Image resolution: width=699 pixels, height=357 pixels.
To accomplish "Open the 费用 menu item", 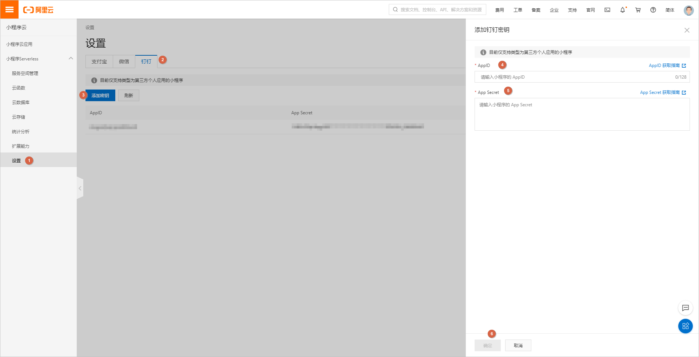I will (500, 10).
